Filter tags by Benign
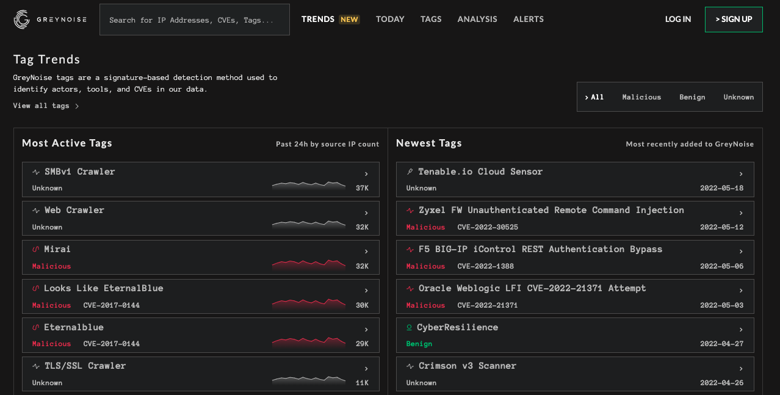The height and width of the screenshot is (395, 780). coord(692,97)
